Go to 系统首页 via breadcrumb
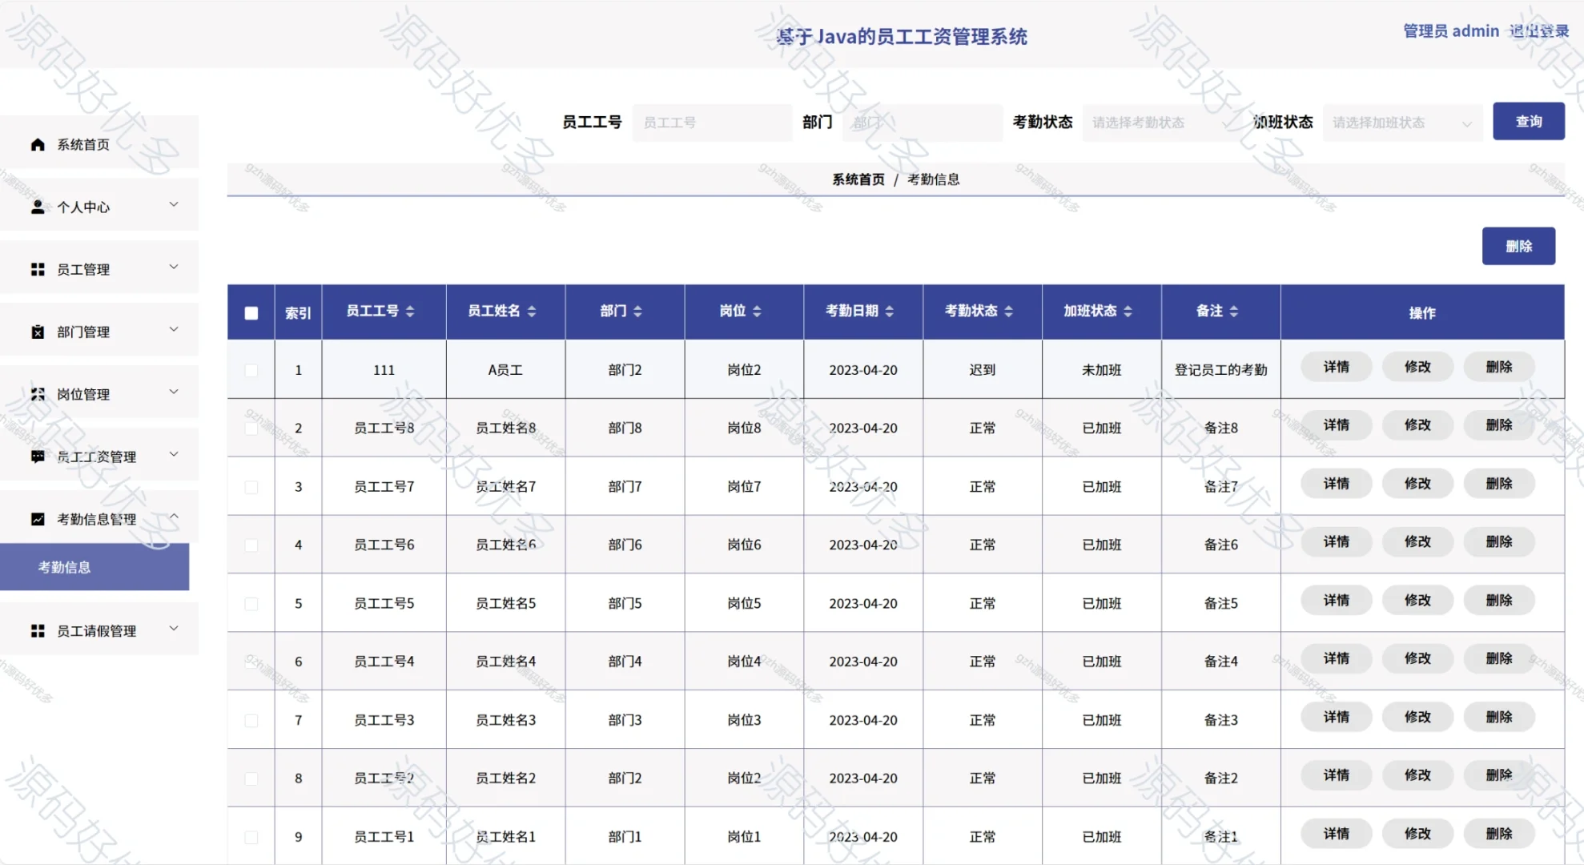The image size is (1584, 865). (x=857, y=179)
